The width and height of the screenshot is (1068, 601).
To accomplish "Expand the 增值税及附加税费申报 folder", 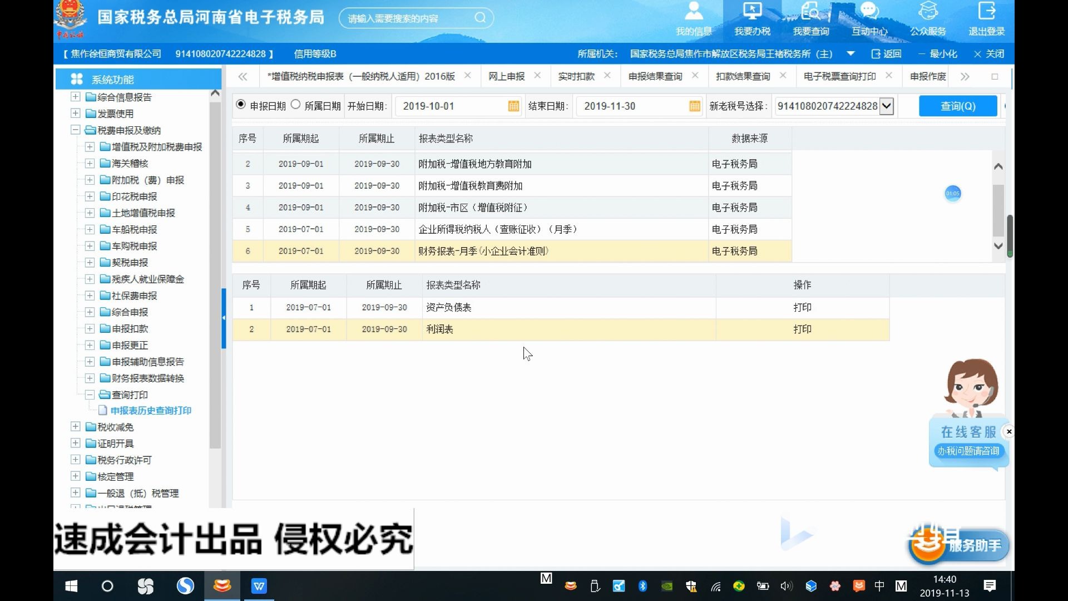I will point(90,147).
